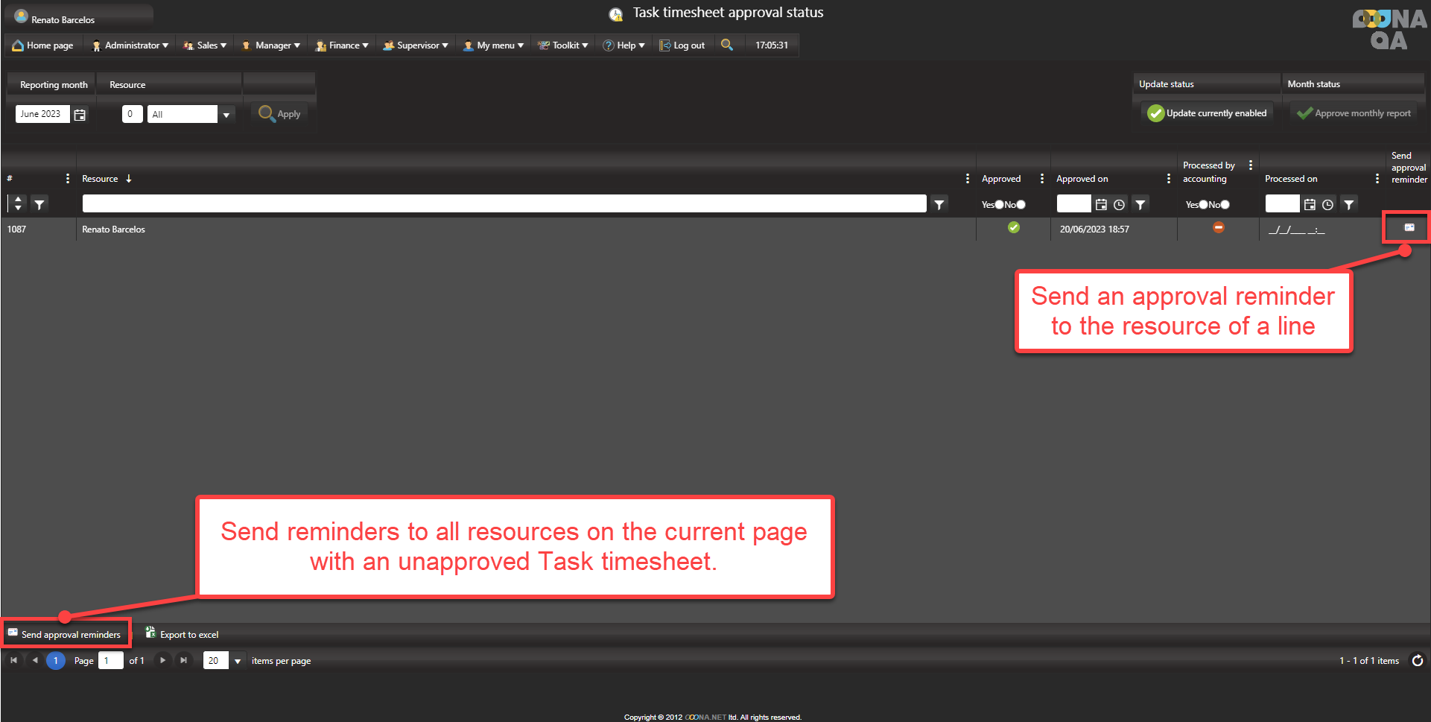Open the Approved on clock time picker

click(1119, 204)
